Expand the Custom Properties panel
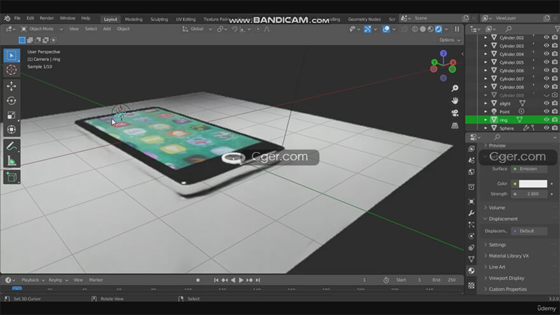The image size is (560, 315). tap(508, 289)
